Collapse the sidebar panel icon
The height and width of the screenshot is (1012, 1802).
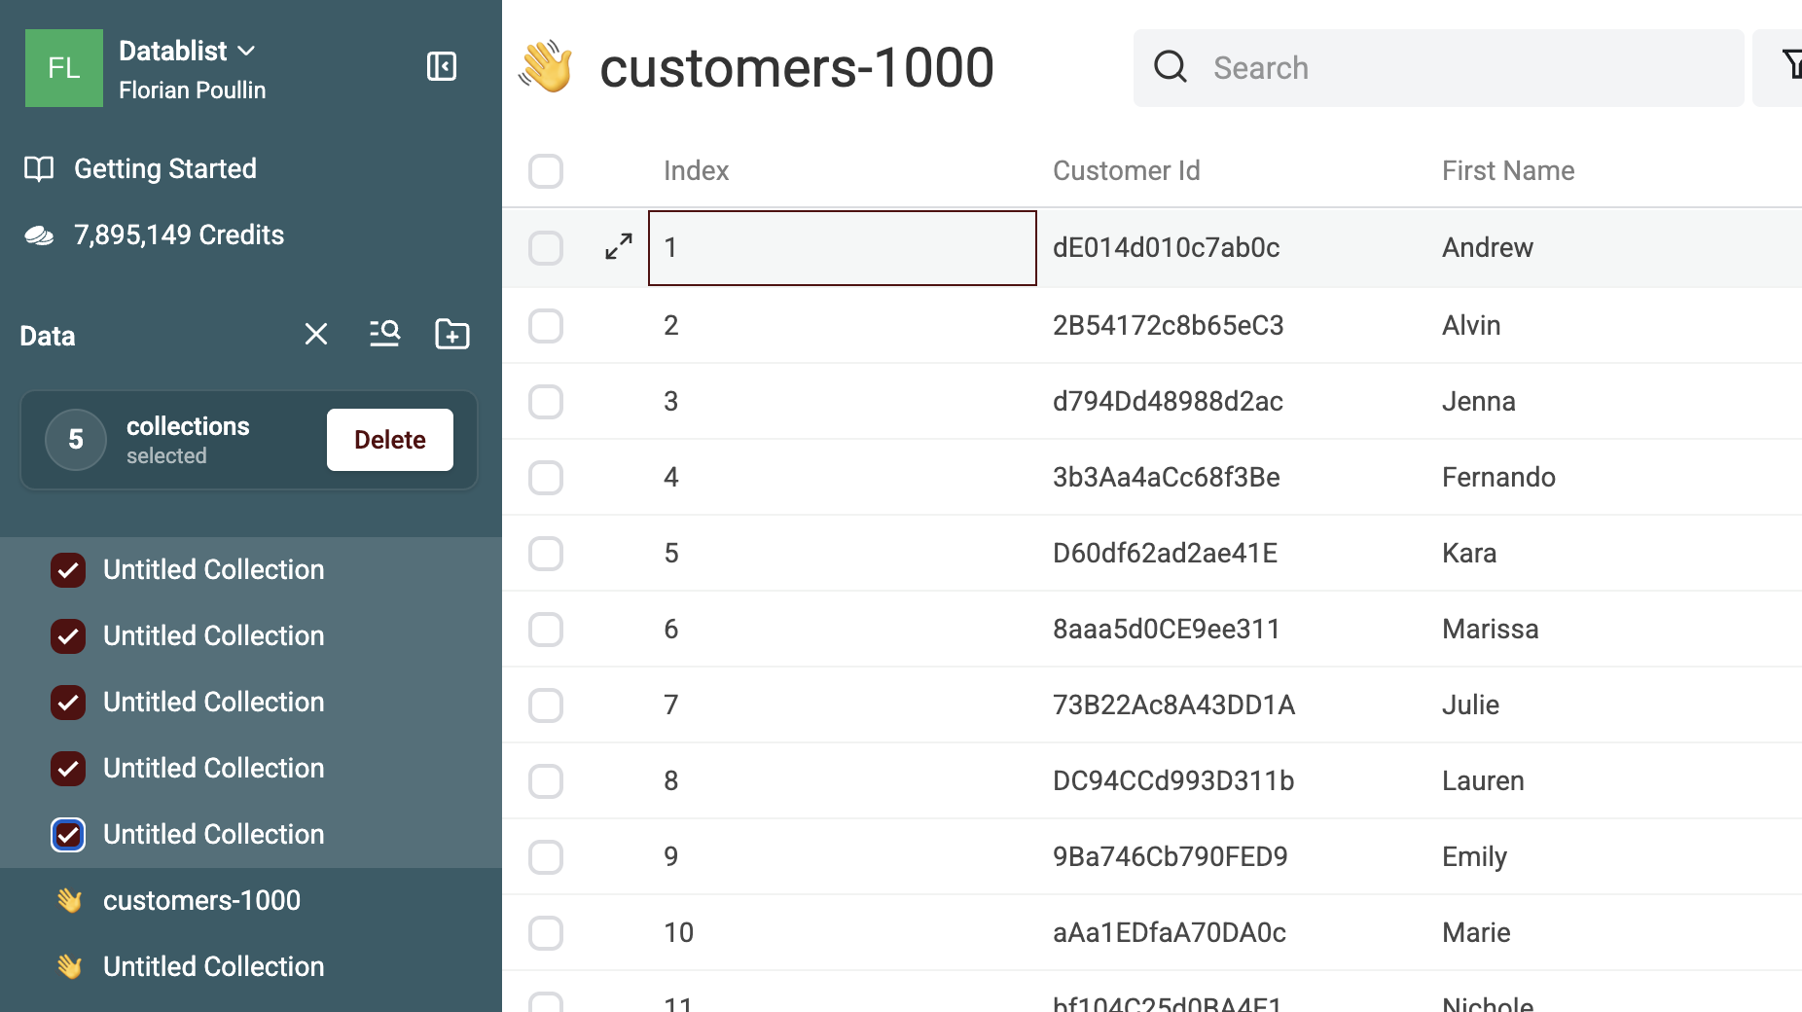[442, 66]
